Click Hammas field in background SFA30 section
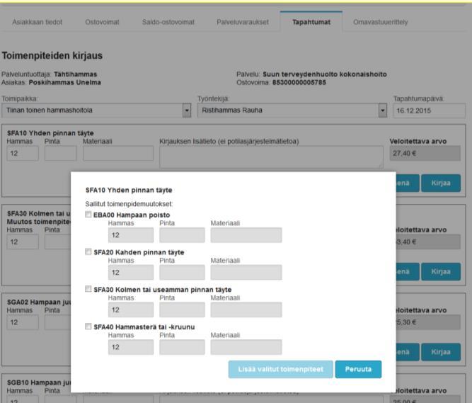The height and width of the screenshot is (403, 472). (23, 242)
